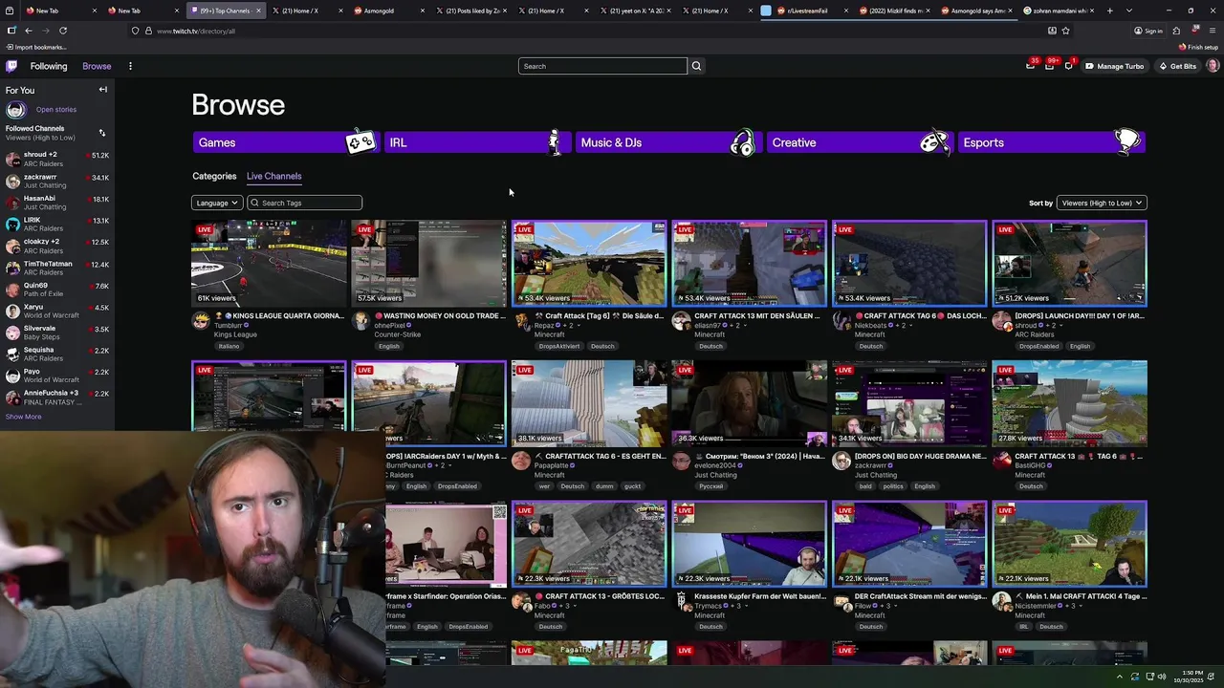Open the Games category banner
This screenshot has height=688, width=1224.
[286, 142]
